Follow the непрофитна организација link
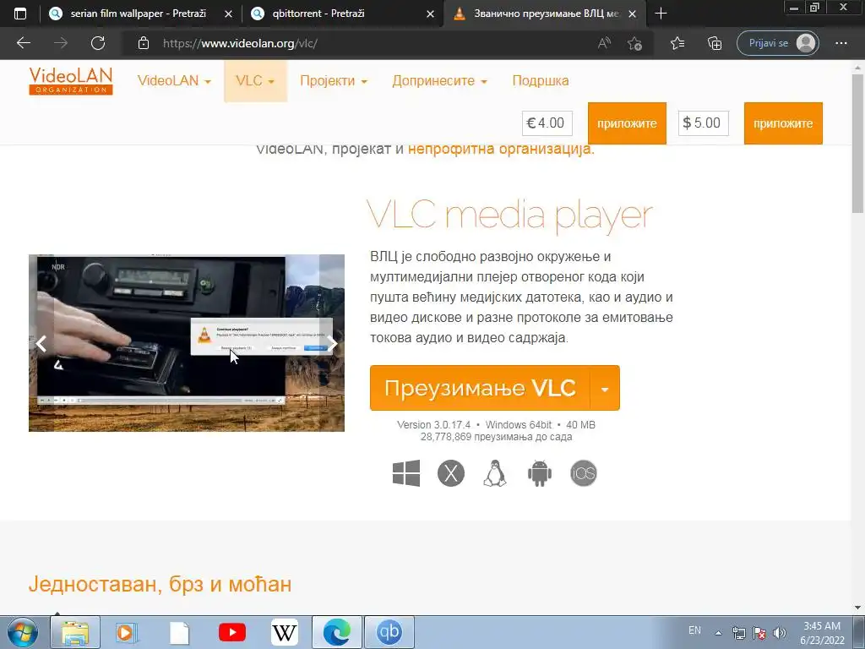 point(499,149)
